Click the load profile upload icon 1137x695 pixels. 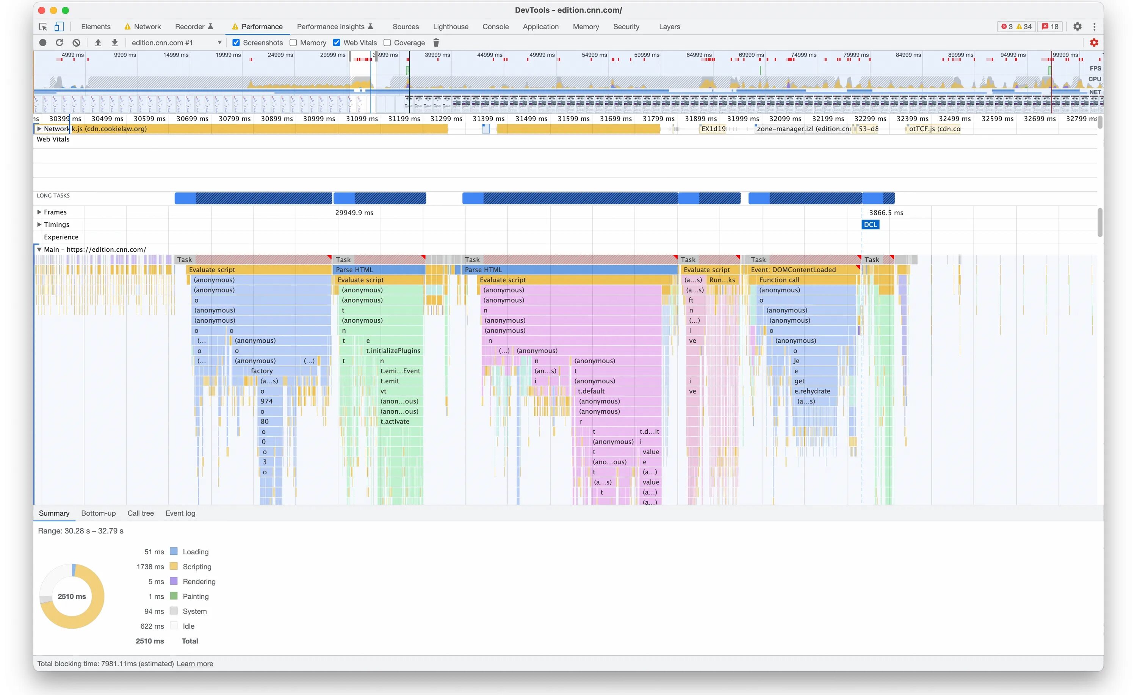pos(98,42)
